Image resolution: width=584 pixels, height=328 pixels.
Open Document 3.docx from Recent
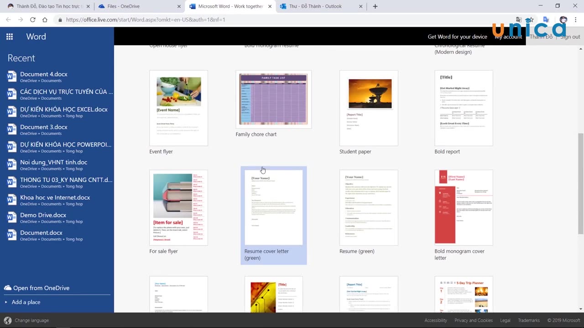(57, 129)
